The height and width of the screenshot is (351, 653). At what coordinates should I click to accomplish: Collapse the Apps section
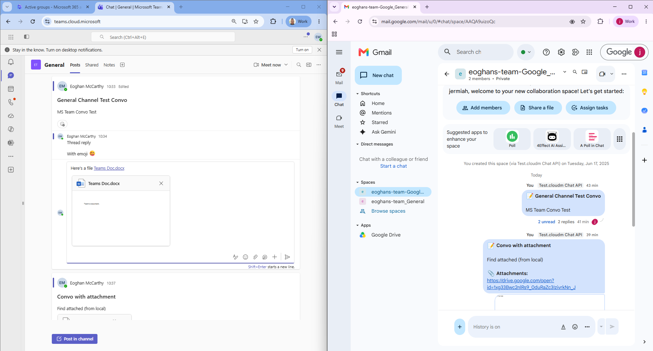point(358,225)
